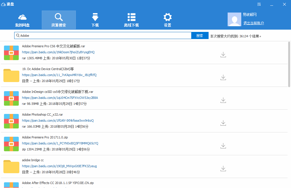Click info line 目录 2018年05月28日 20时46分
This screenshot has height=188, width=291.
tap(51, 172)
